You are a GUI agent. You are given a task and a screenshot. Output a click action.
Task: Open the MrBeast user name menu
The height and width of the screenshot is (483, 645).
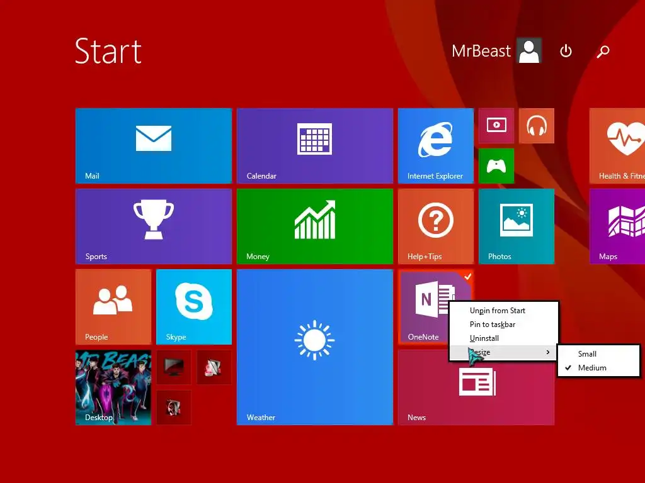pos(481,51)
